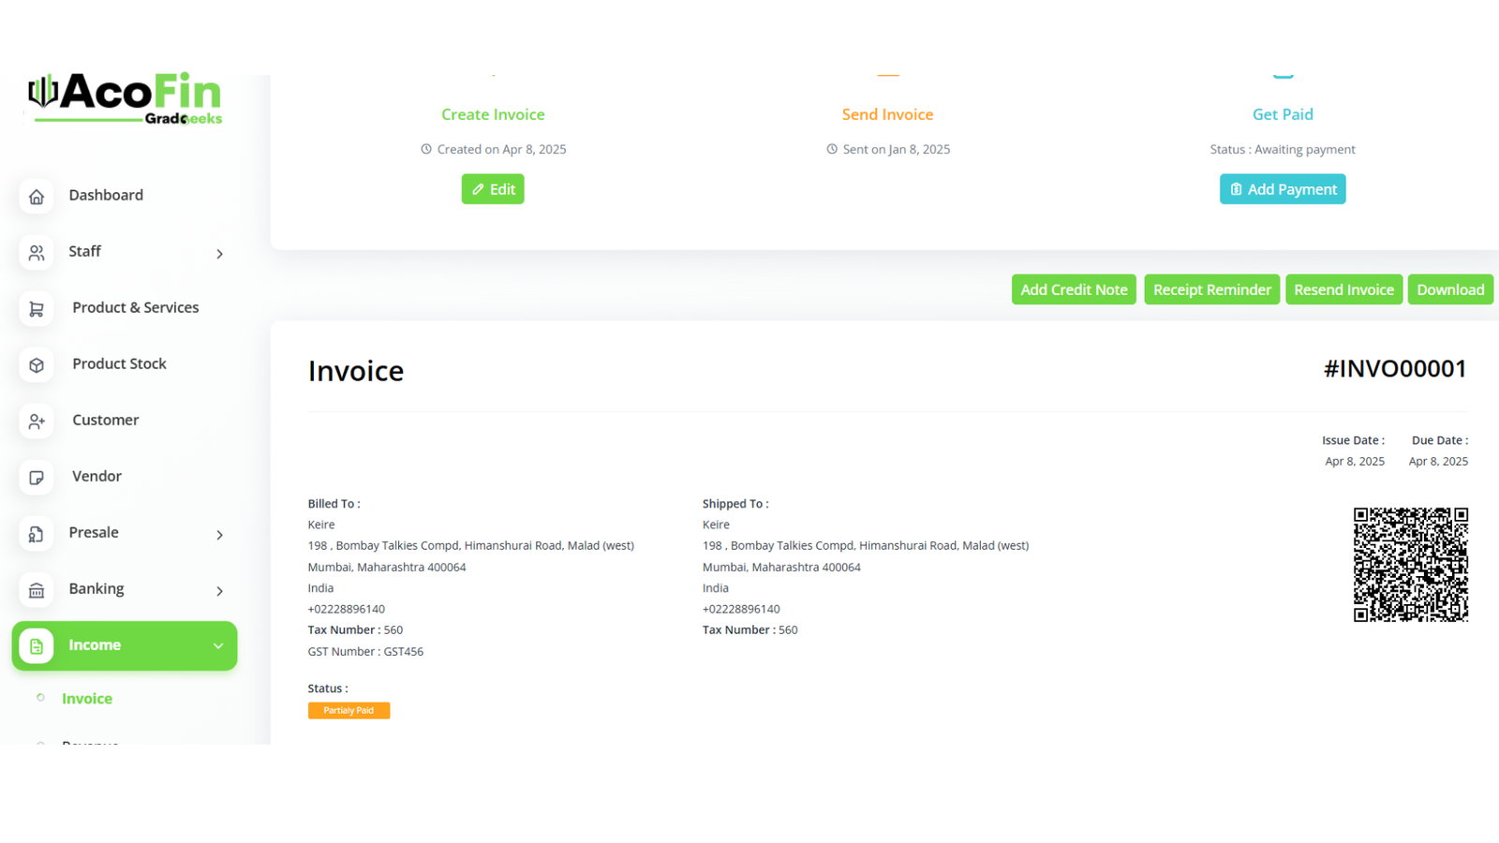Click the invoice QR code image

(1410, 565)
